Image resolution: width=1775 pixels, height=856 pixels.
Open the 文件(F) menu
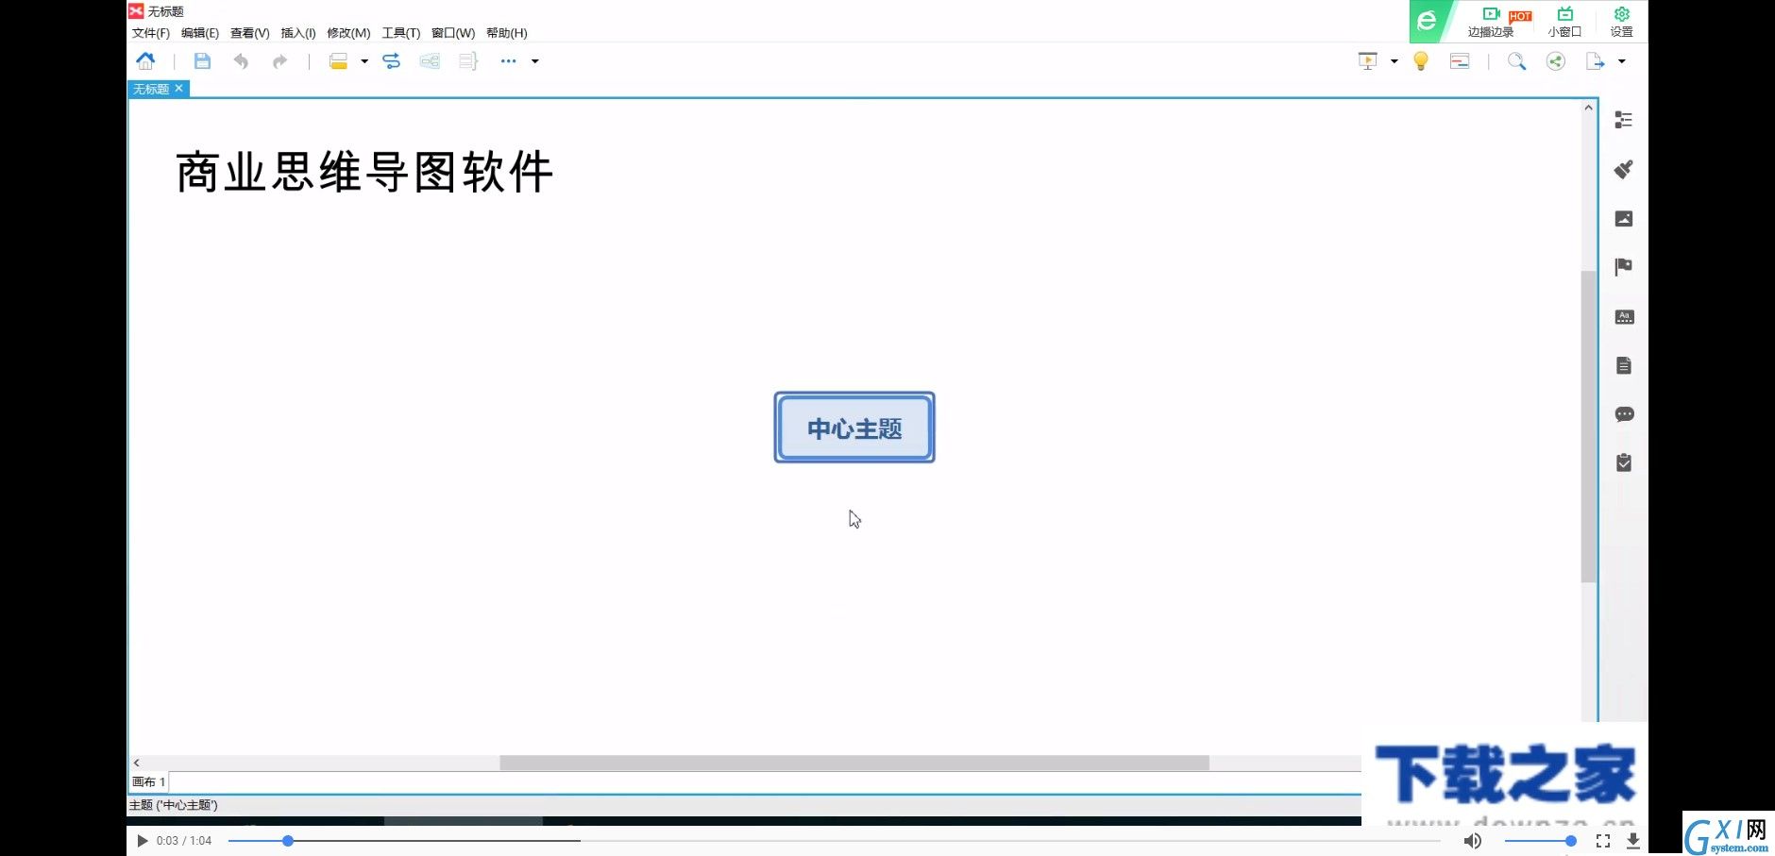click(151, 33)
